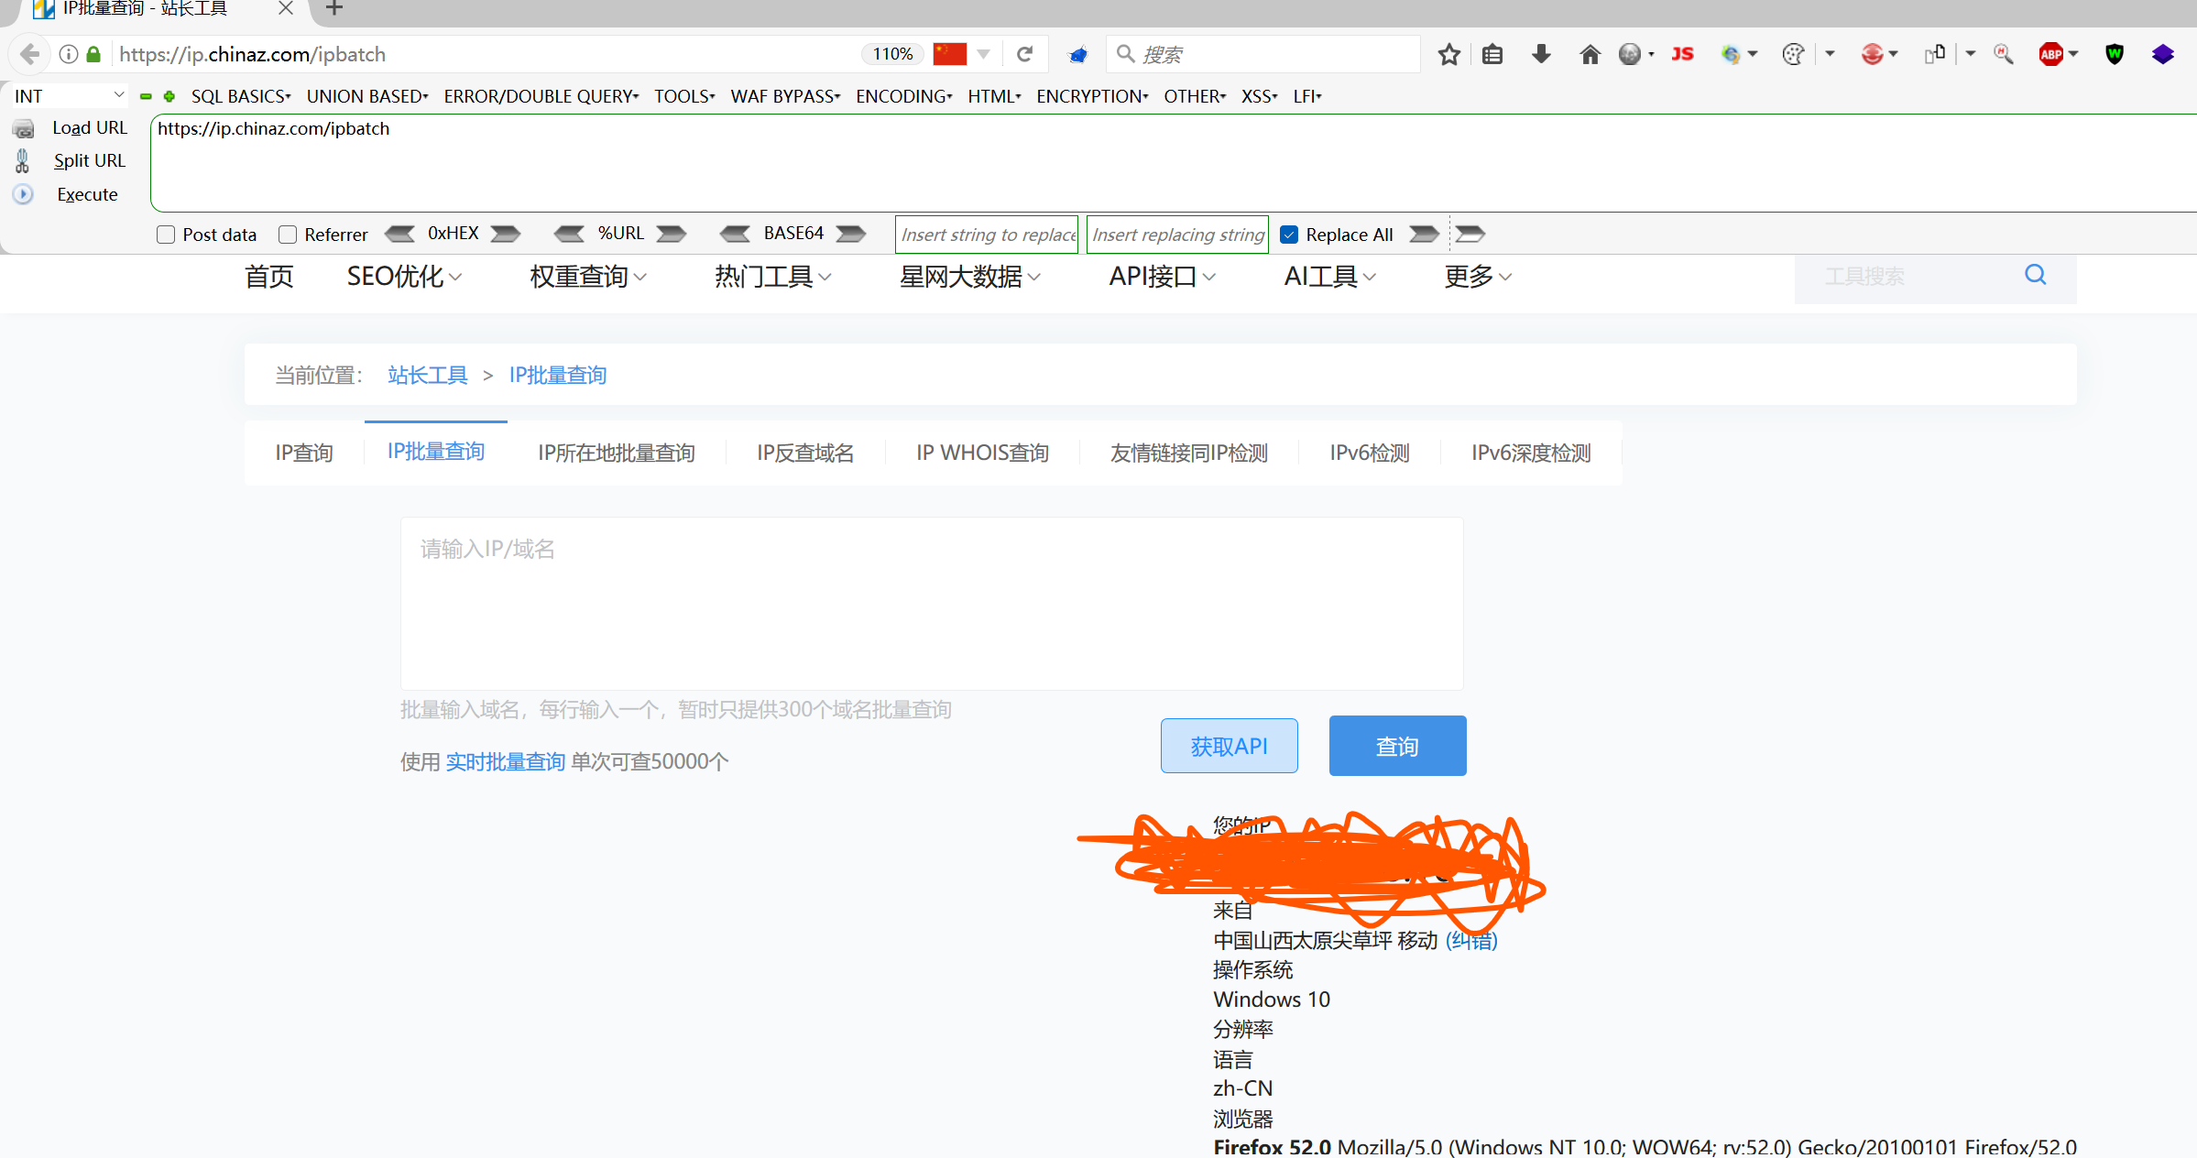2197x1158 pixels.
Task: Click BASE64 encode right arrow
Action: click(851, 234)
